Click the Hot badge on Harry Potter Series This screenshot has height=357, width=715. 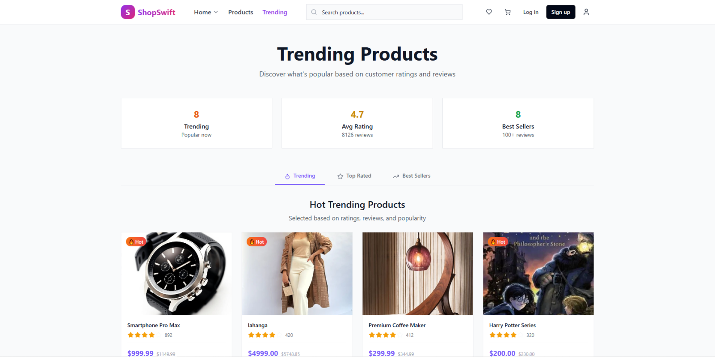point(498,242)
